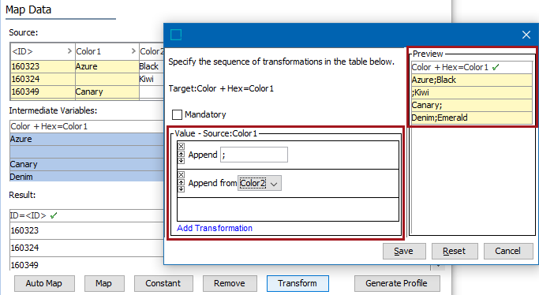Click Generate Profile button

(397, 283)
